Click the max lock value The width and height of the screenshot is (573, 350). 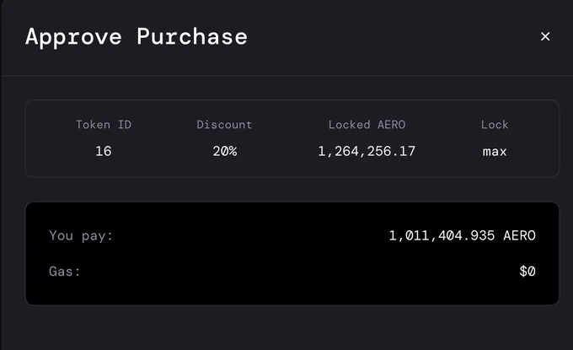coord(495,152)
